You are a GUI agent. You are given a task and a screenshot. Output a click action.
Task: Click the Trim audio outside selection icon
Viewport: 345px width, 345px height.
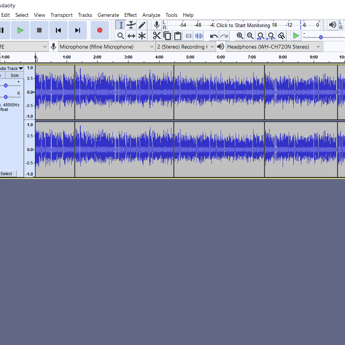[x=188, y=36]
